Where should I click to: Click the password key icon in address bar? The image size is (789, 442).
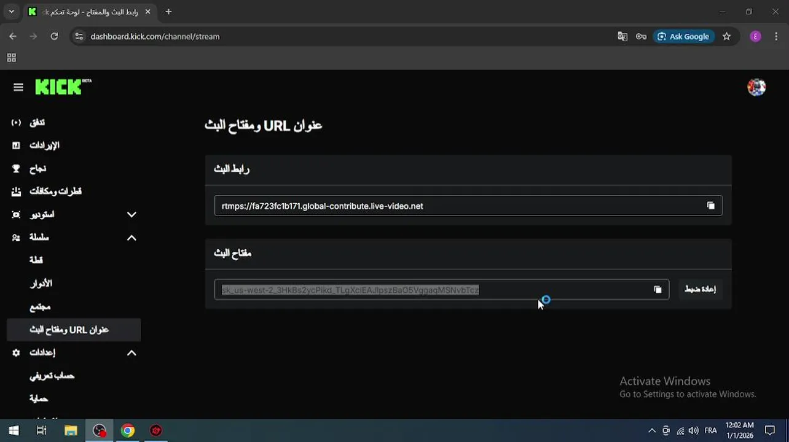click(x=641, y=36)
